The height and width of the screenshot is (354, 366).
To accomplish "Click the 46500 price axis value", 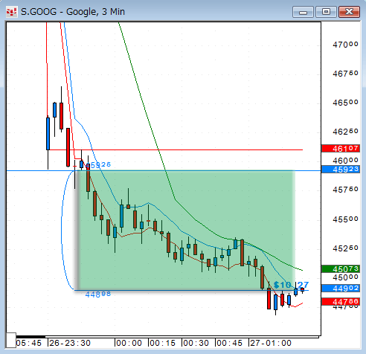I will click(x=345, y=103).
